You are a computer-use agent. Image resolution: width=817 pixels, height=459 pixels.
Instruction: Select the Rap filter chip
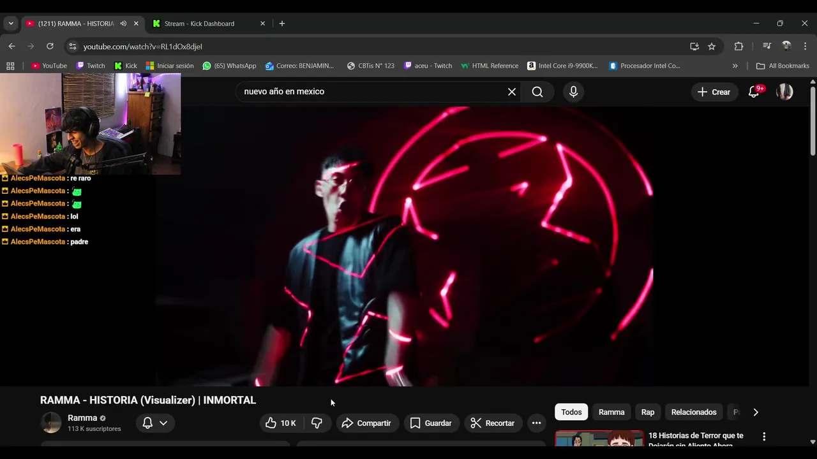coord(648,412)
